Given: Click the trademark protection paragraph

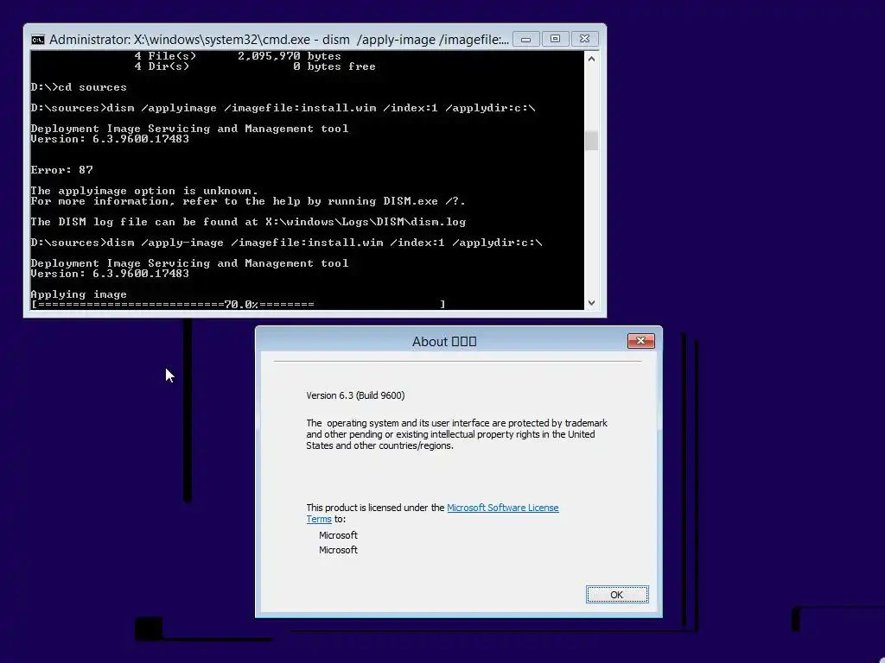Looking at the screenshot, I should tap(456, 434).
